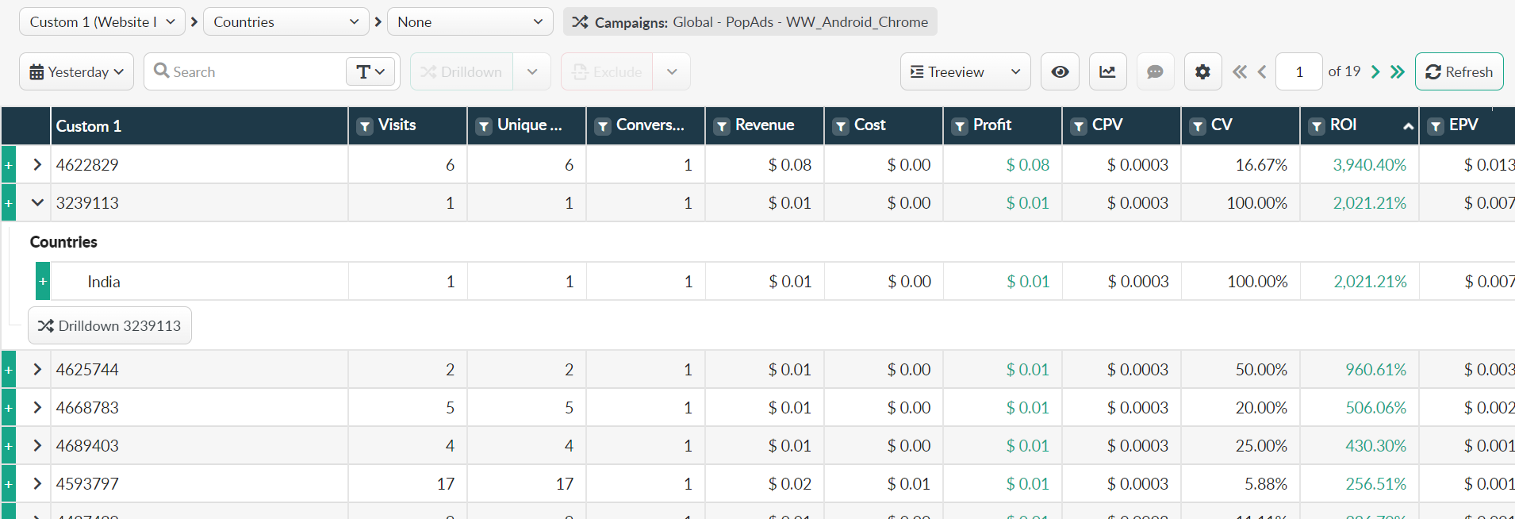
Task: Click the greyed Exclude toolbar button
Action: pyautogui.click(x=607, y=71)
